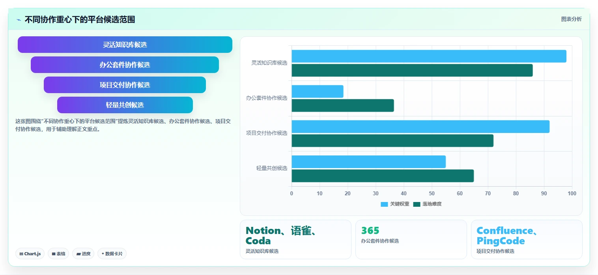598x275 pixels.
Task: Select the 办公套件协作候选 funnel stage
Action: pyautogui.click(x=125, y=65)
